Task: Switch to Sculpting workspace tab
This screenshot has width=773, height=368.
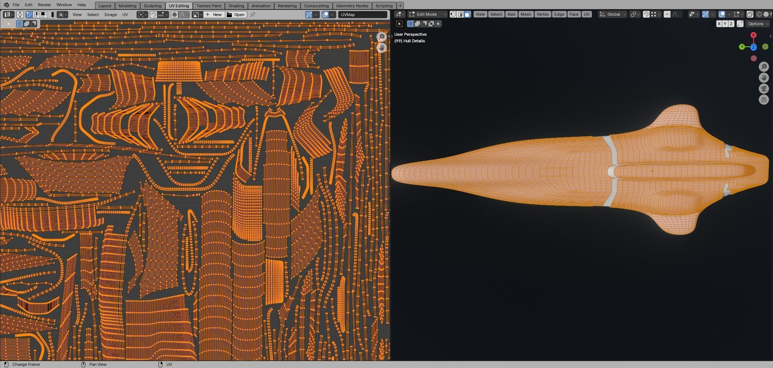Action: [153, 5]
